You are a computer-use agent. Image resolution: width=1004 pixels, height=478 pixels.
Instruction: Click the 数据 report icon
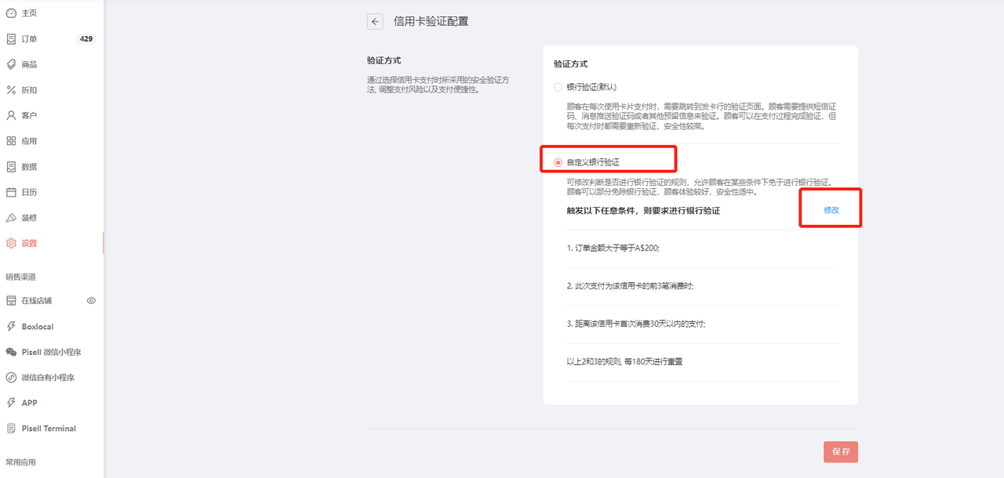[11, 167]
